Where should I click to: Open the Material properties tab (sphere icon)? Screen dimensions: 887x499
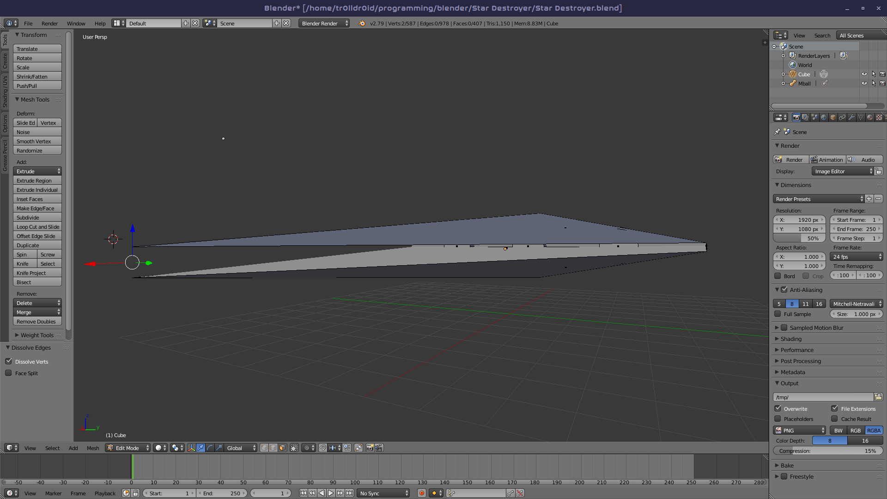(x=870, y=117)
